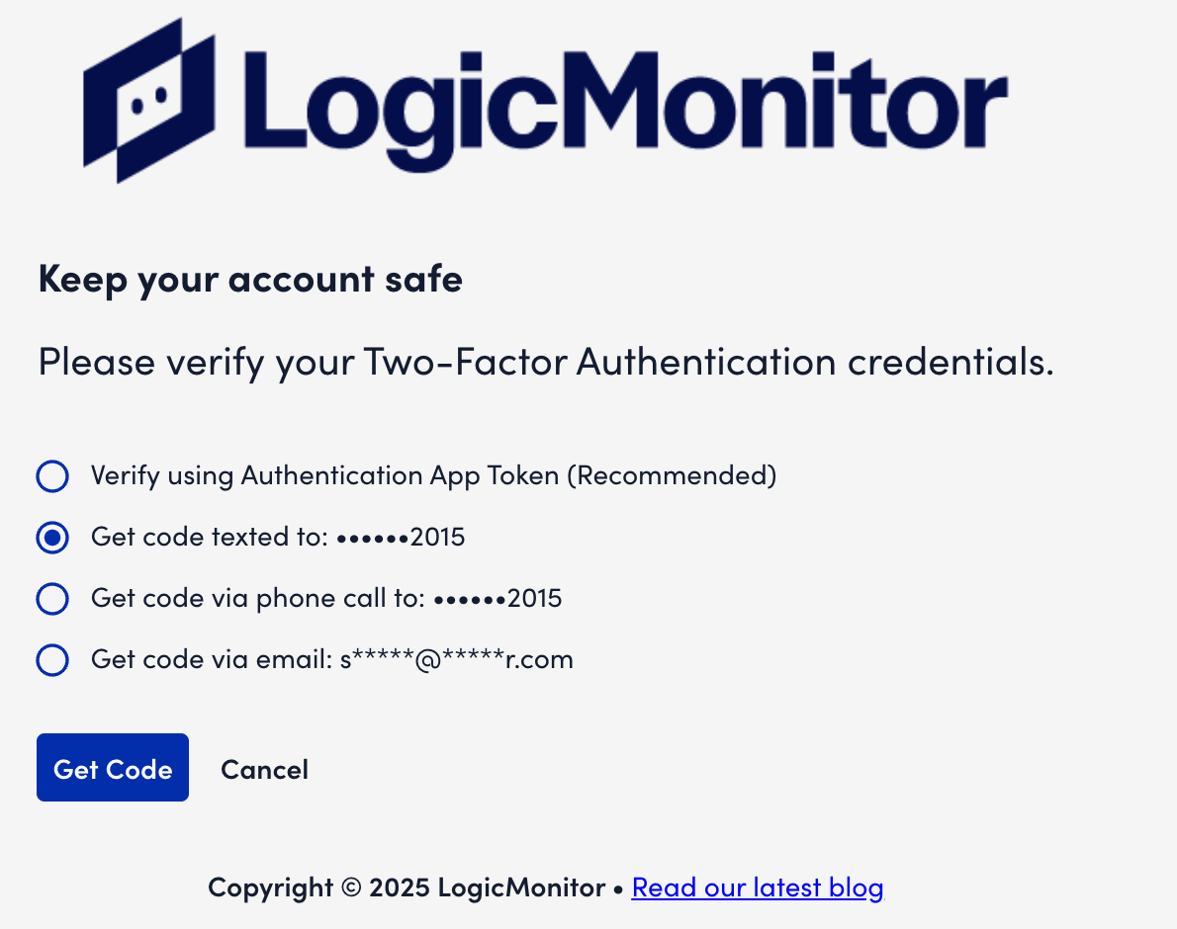This screenshot has width=1177, height=929.
Task: Click the masked number in the texted option
Action: [402, 538]
